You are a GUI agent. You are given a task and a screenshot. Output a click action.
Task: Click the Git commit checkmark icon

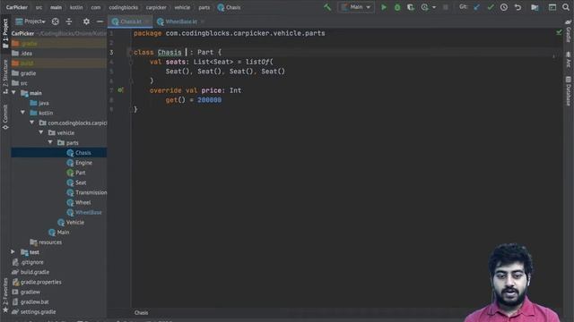(491, 7)
